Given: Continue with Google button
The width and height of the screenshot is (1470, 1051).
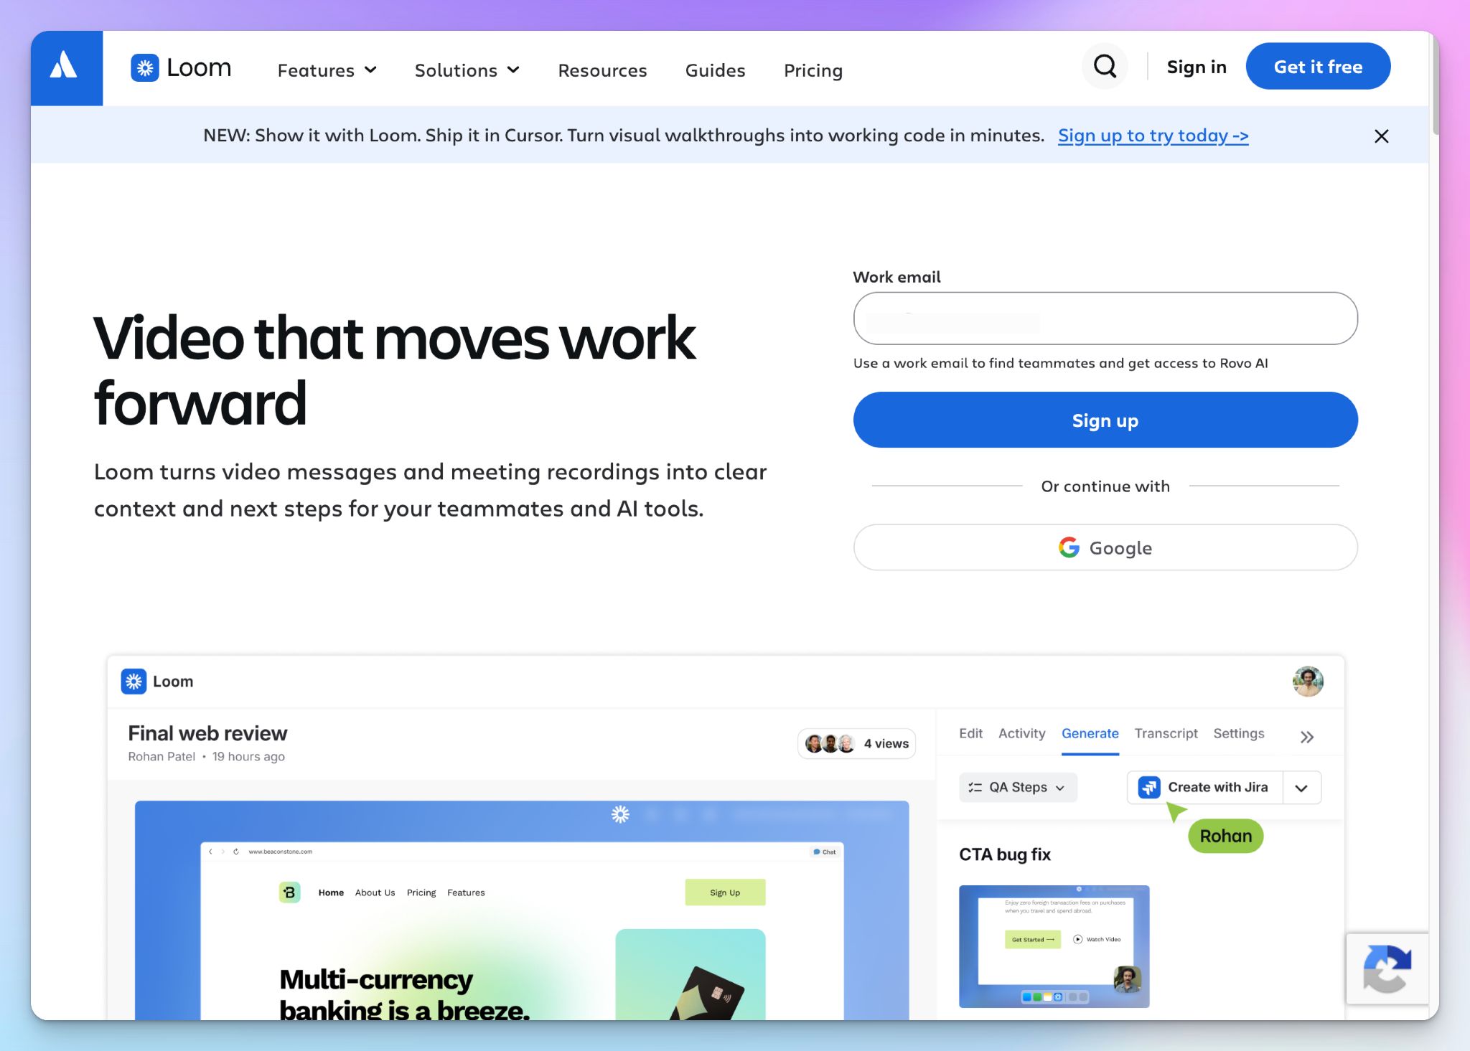Looking at the screenshot, I should click(1105, 547).
